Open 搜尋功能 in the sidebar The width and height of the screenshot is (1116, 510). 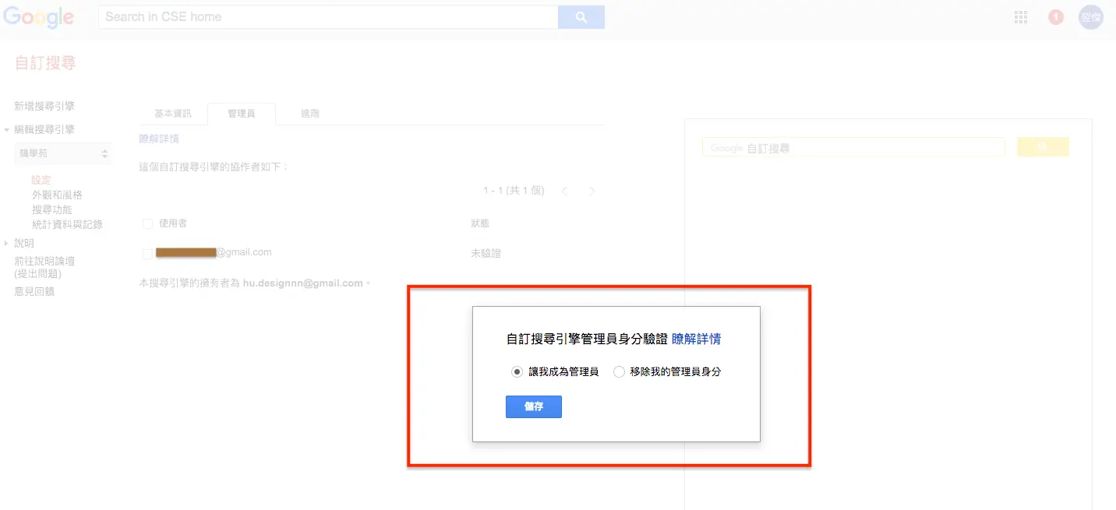(52, 209)
